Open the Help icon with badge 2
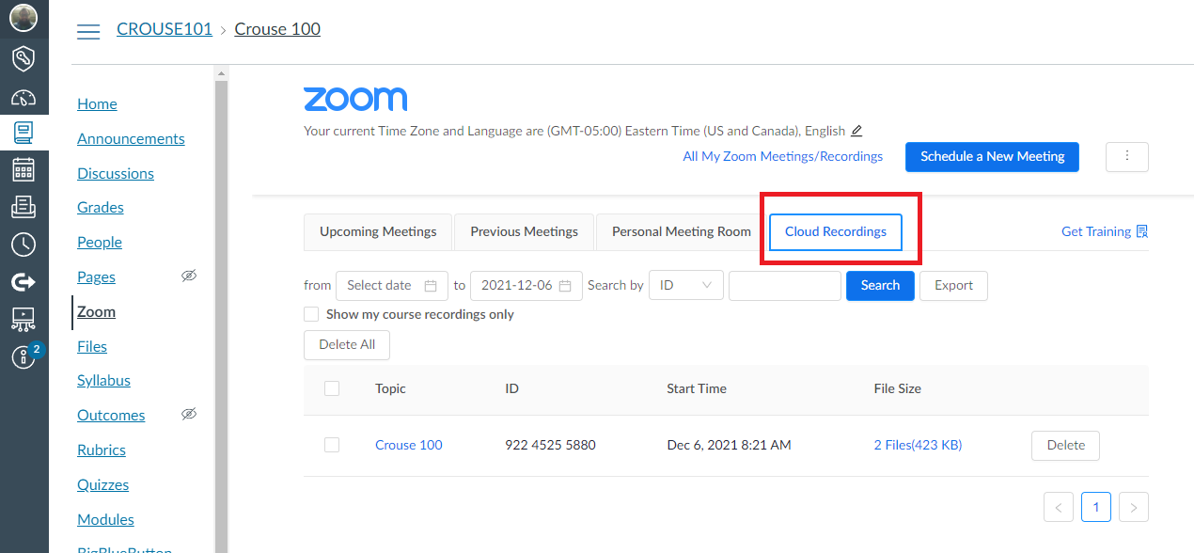 coord(24,357)
